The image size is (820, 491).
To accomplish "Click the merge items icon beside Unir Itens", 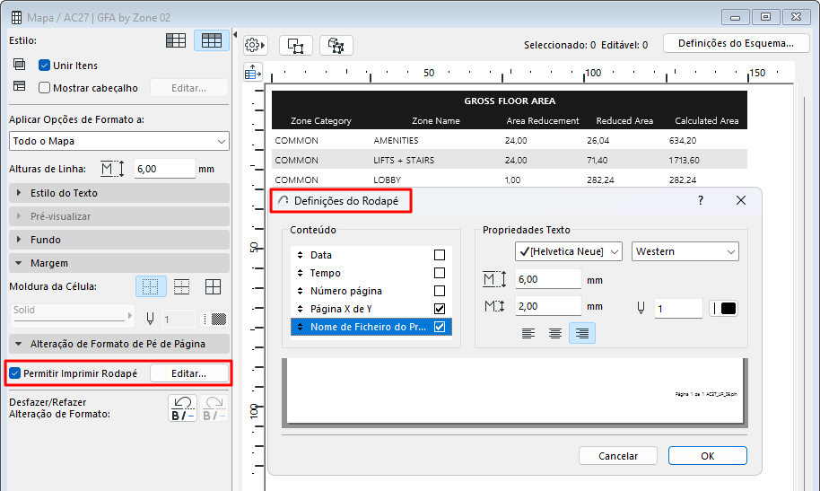I will (20, 65).
